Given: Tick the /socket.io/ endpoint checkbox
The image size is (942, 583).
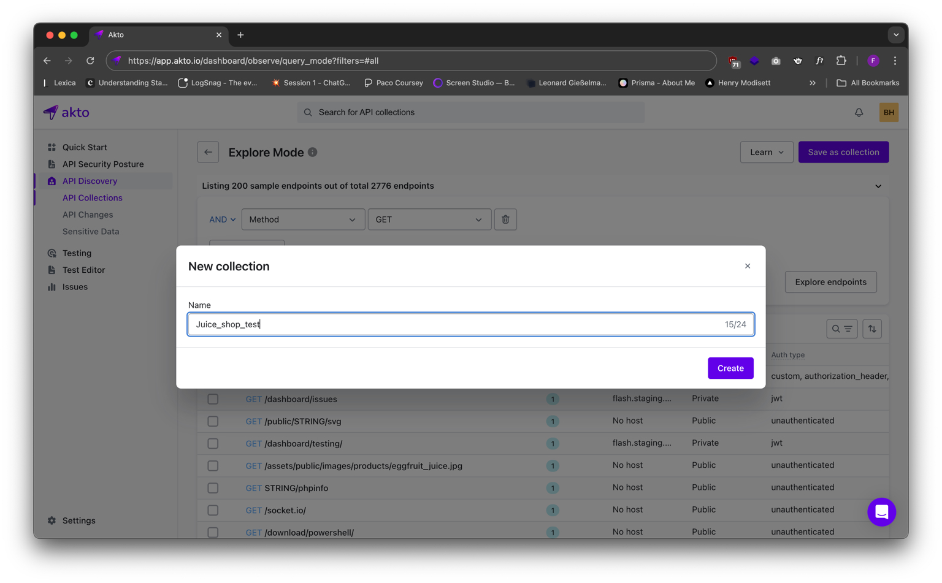Looking at the screenshot, I should (x=213, y=510).
